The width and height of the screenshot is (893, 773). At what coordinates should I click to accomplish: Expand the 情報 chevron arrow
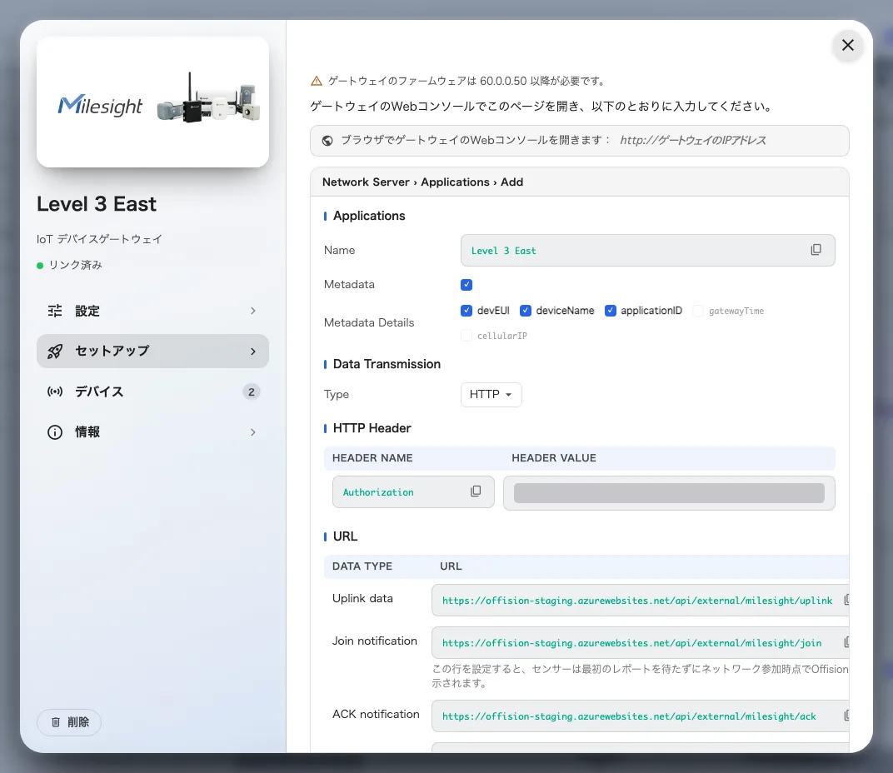click(253, 432)
